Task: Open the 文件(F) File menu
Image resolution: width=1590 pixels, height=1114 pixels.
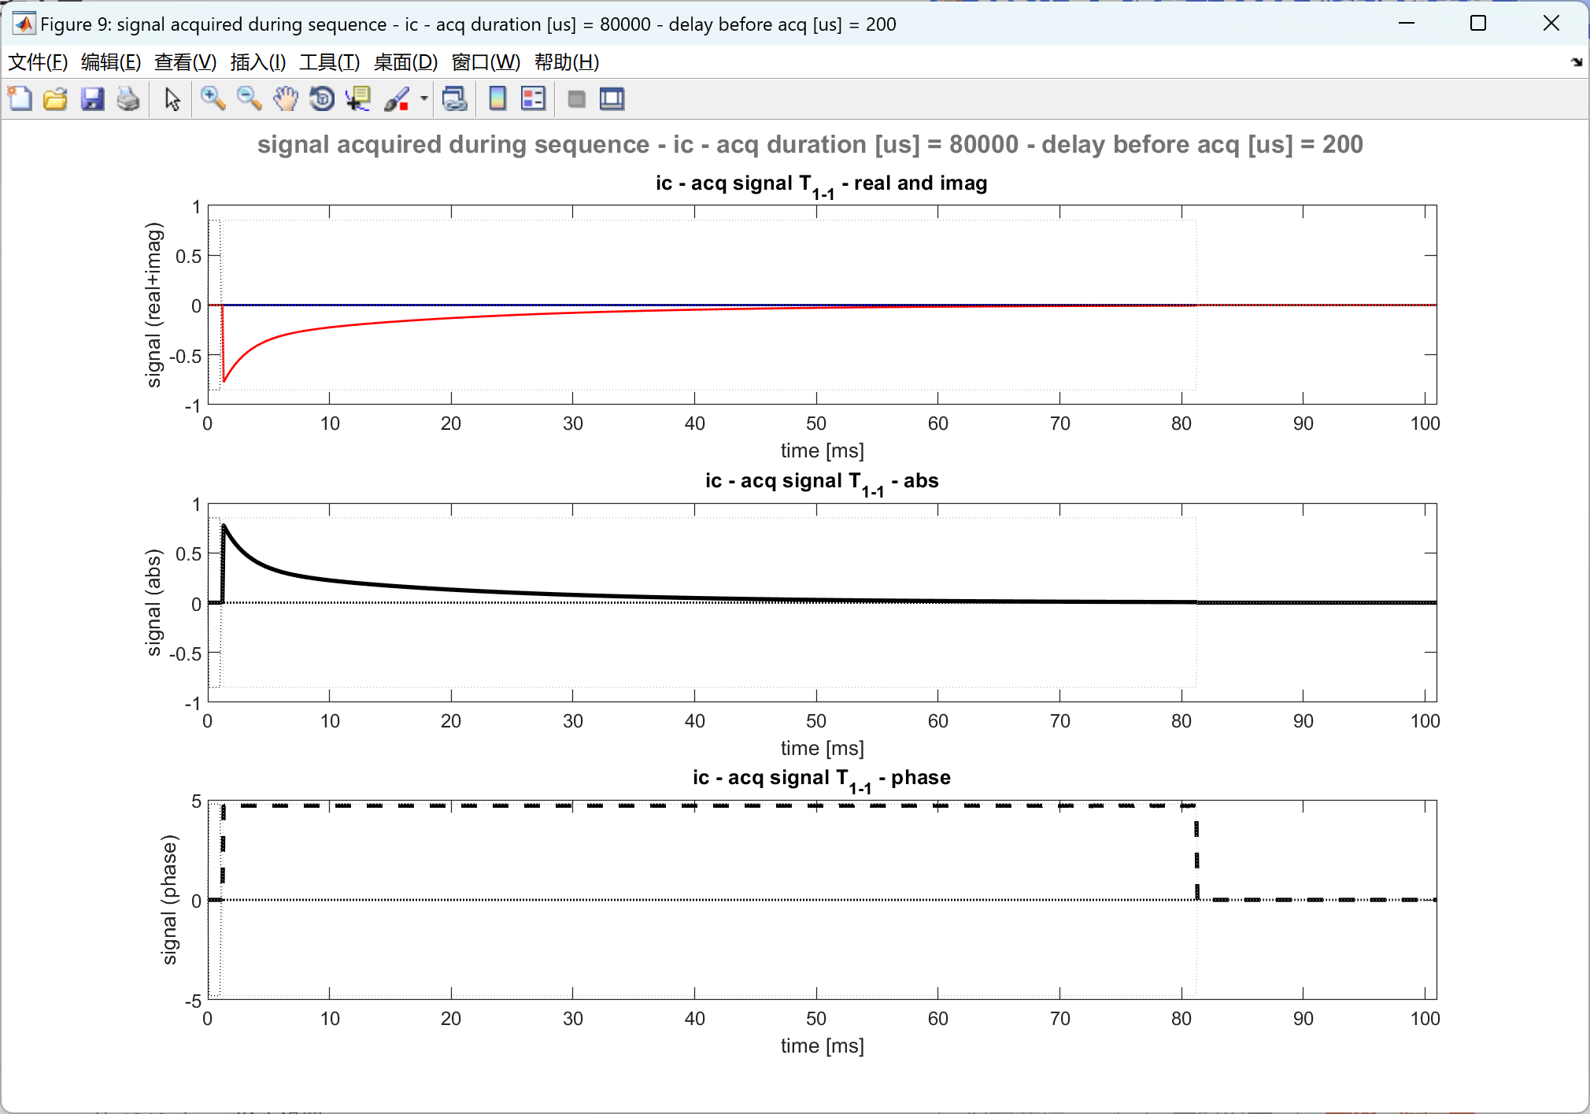Action: tap(37, 62)
